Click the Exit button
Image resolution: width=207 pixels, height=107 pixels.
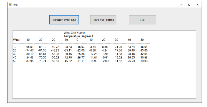click(x=142, y=20)
